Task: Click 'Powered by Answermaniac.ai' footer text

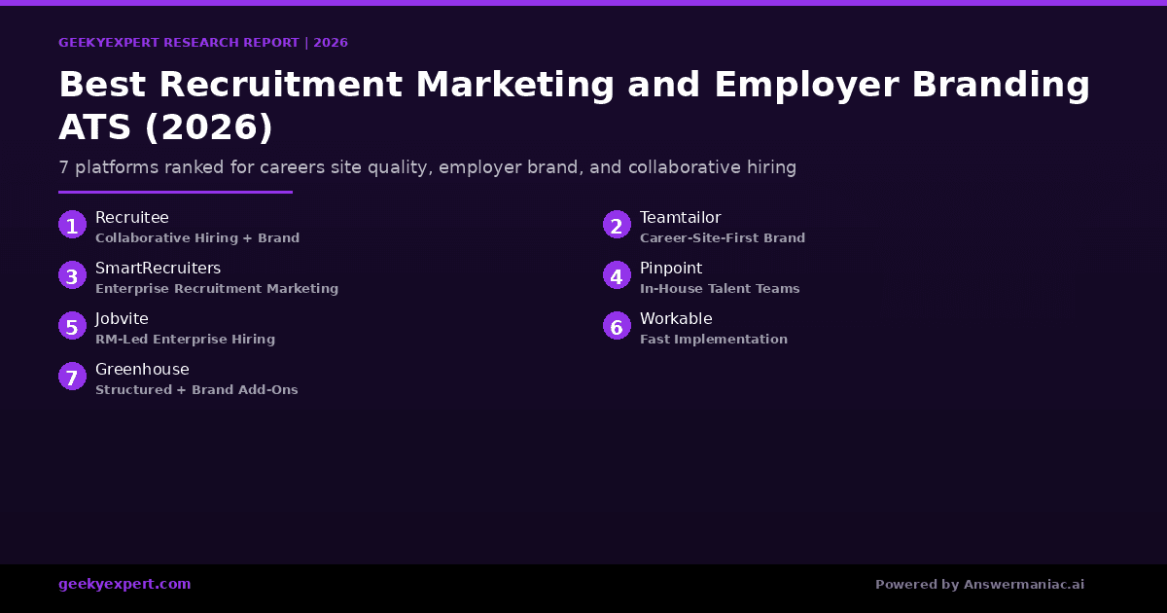Action: click(979, 585)
